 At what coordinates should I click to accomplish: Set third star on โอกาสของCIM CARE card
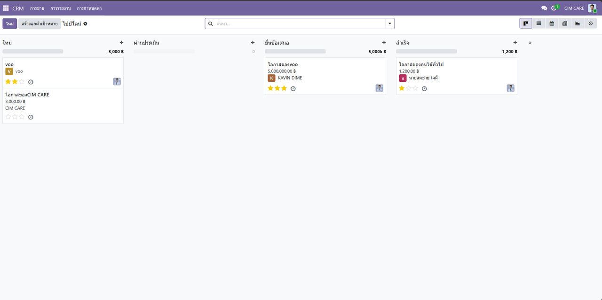pos(22,117)
